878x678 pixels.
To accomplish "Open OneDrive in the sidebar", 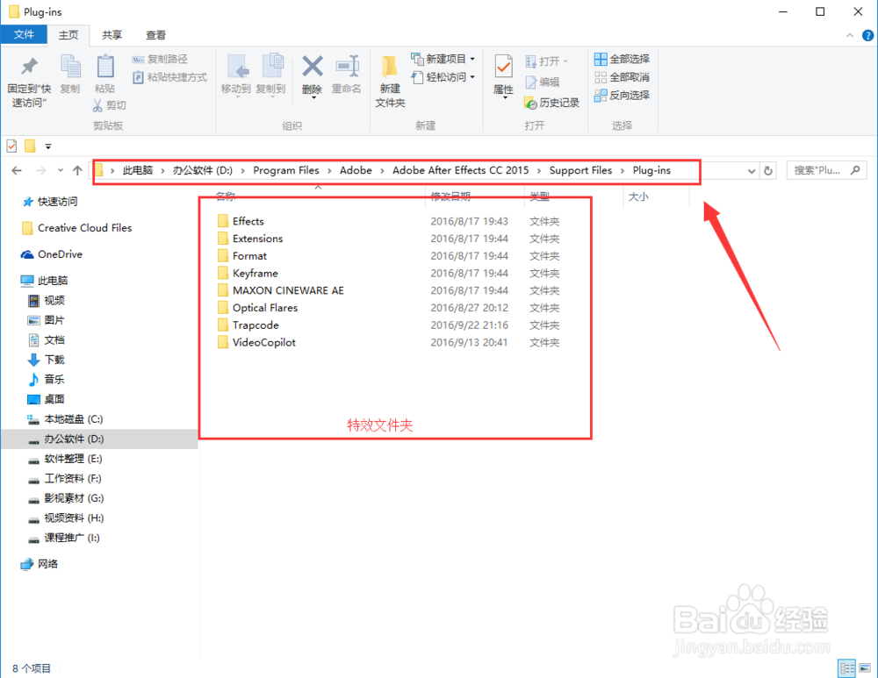I will coord(60,254).
